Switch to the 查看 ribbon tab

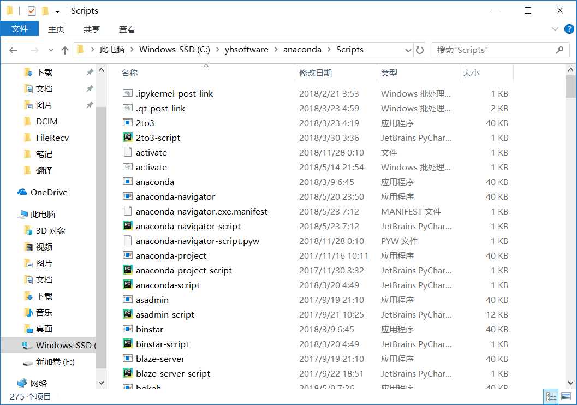click(127, 29)
